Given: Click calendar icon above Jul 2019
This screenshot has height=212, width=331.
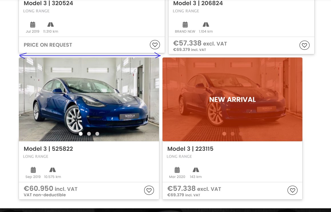Looking at the screenshot, I should 33,25.
